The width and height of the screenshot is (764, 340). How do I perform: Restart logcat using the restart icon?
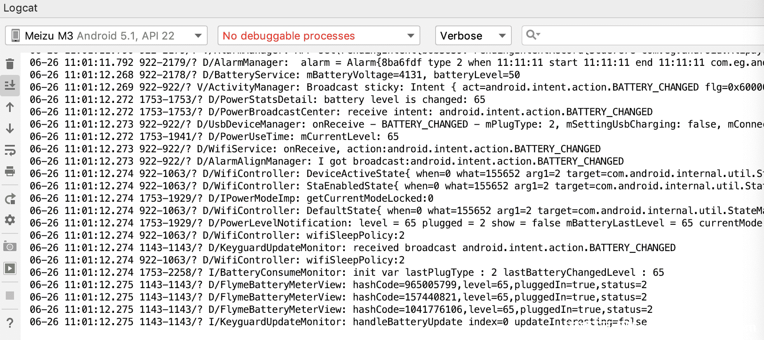[10, 199]
